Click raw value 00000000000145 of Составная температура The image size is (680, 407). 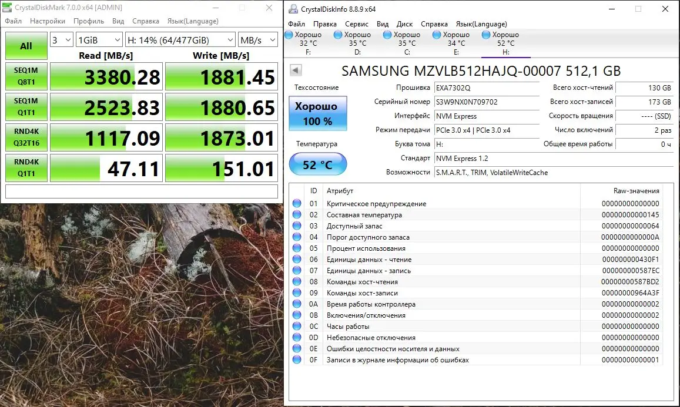tap(630, 214)
